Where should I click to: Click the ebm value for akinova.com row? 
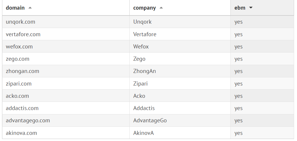pos(239,133)
